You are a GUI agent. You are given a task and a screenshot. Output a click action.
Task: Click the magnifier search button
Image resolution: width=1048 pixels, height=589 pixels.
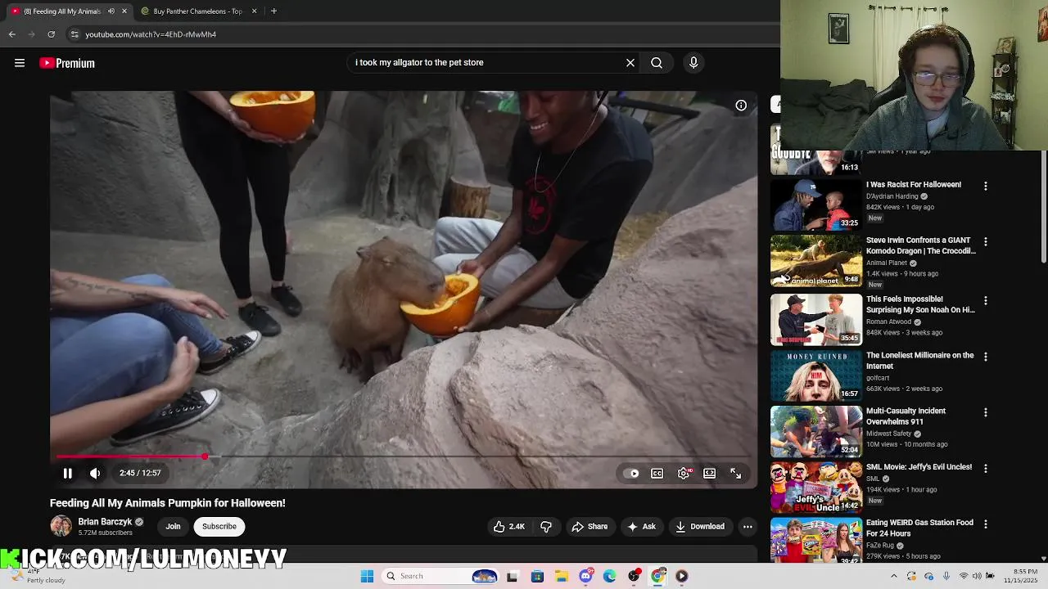pos(657,62)
